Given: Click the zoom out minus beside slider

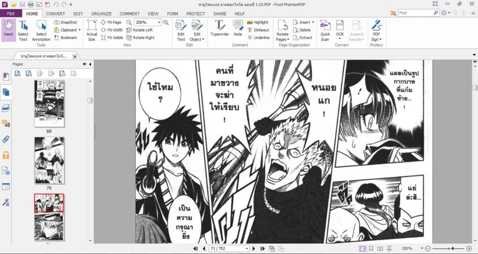Looking at the screenshot, I should click(x=428, y=248).
